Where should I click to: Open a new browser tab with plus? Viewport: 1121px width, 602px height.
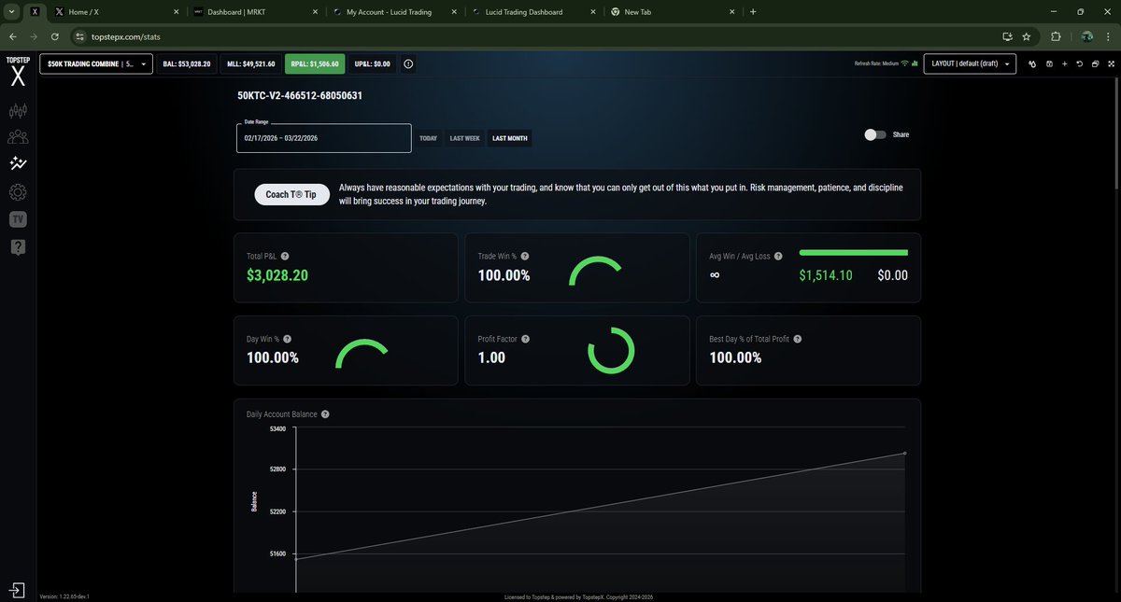[x=753, y=12]
